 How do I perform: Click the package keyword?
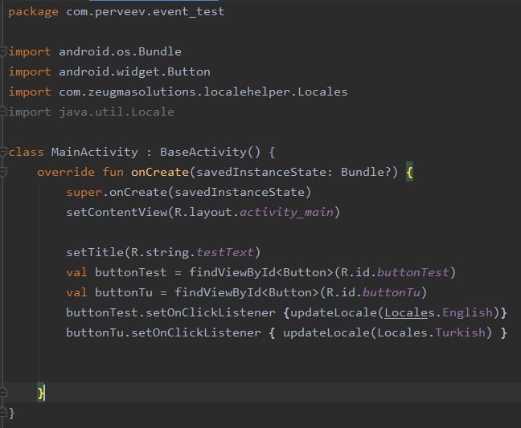tap(33, 12)
